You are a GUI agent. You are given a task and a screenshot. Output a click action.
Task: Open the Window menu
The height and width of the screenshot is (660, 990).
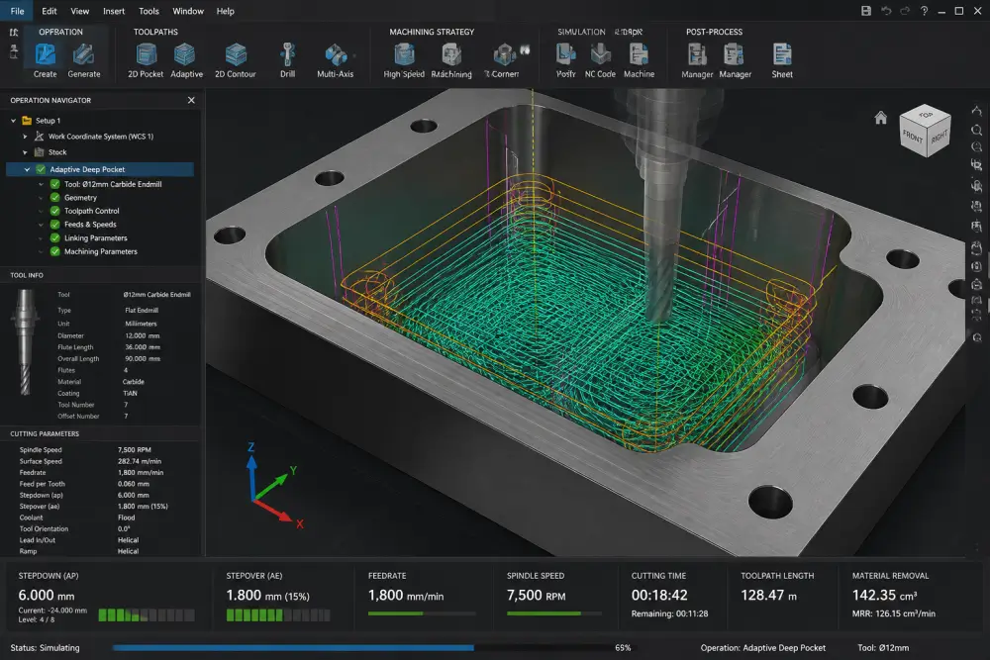click(188, 11)
